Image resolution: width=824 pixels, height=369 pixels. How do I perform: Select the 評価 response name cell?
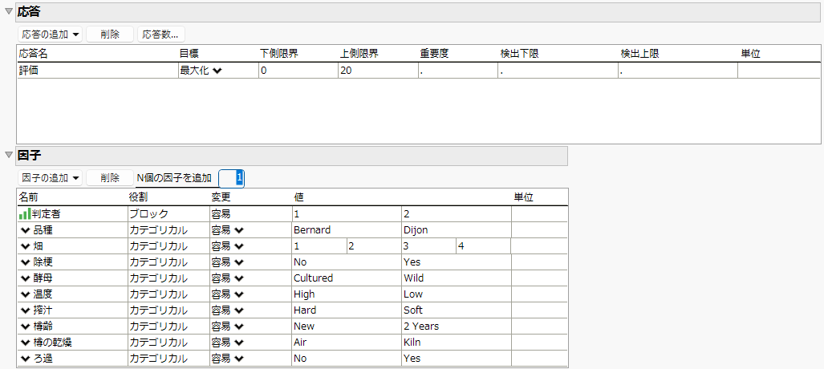[98, 71]
